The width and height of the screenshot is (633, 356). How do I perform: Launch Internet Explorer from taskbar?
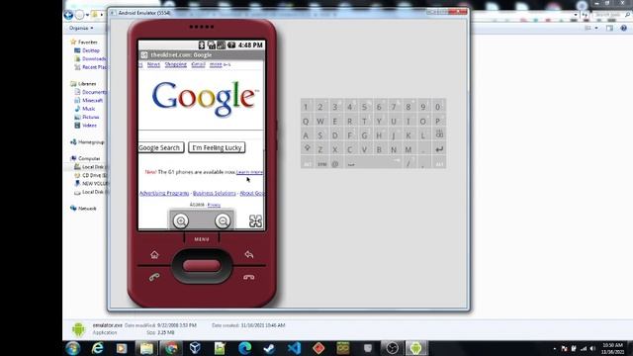click(x=97, y=348)
